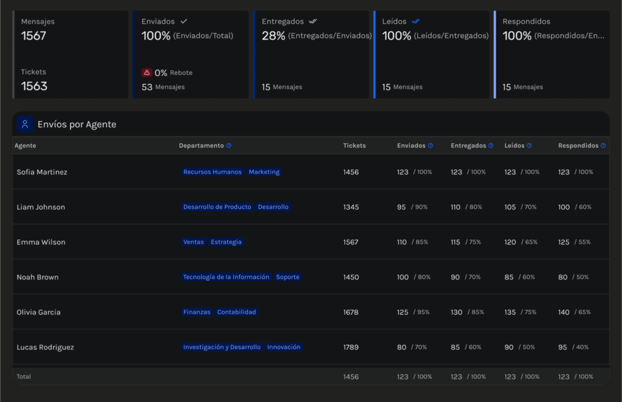
Task: Select the Recursos Humanos department tag
Action: point(212,172)
